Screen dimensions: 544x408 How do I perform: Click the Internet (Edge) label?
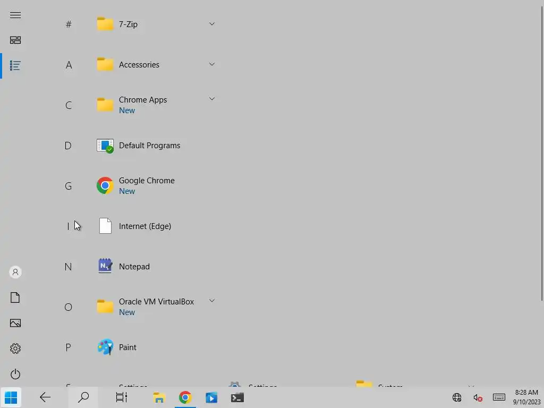145,226
